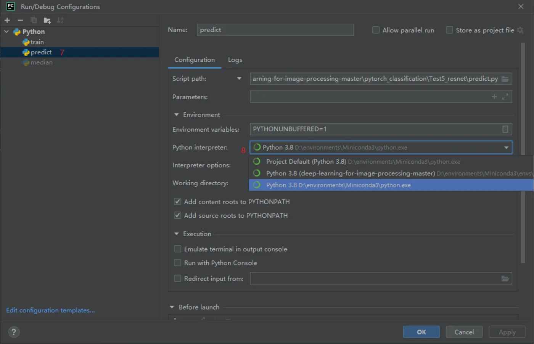Close the Run/Debug Configurations dialog
The image size is (534, 344).
click(x=521, y=6)
